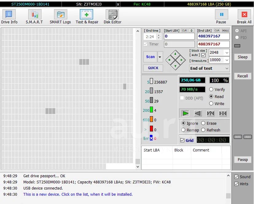This screenshot has height=204, width=254.
Task: Click the green 200 ms block swatch
Action: click(x=151, y=110)
